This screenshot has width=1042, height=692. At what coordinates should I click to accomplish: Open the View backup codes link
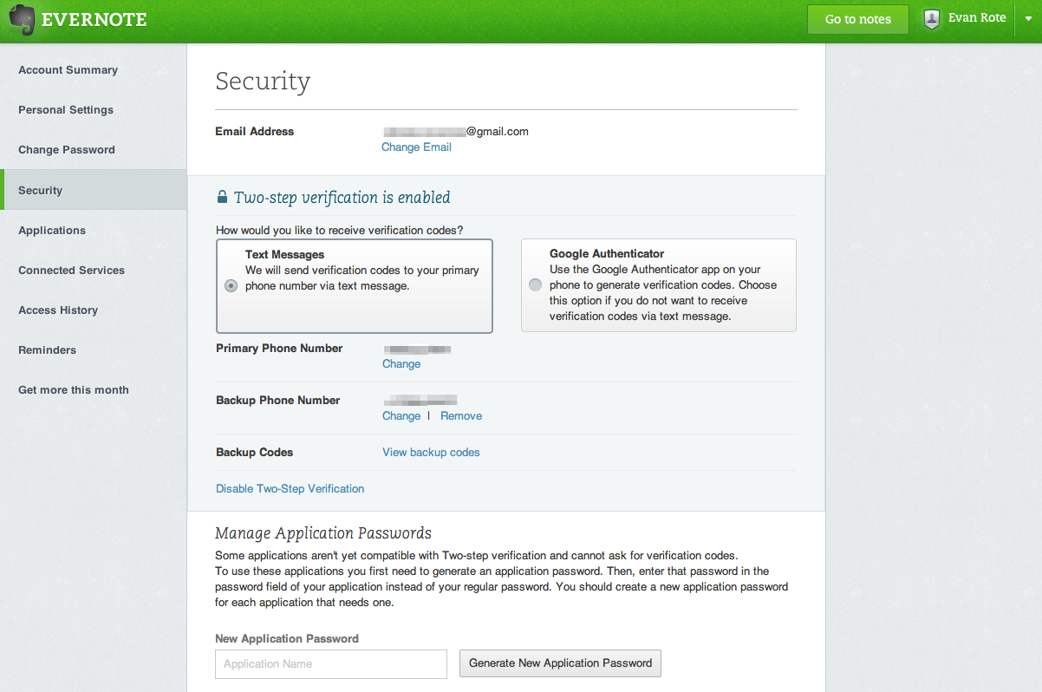click(x=431, y=453)
